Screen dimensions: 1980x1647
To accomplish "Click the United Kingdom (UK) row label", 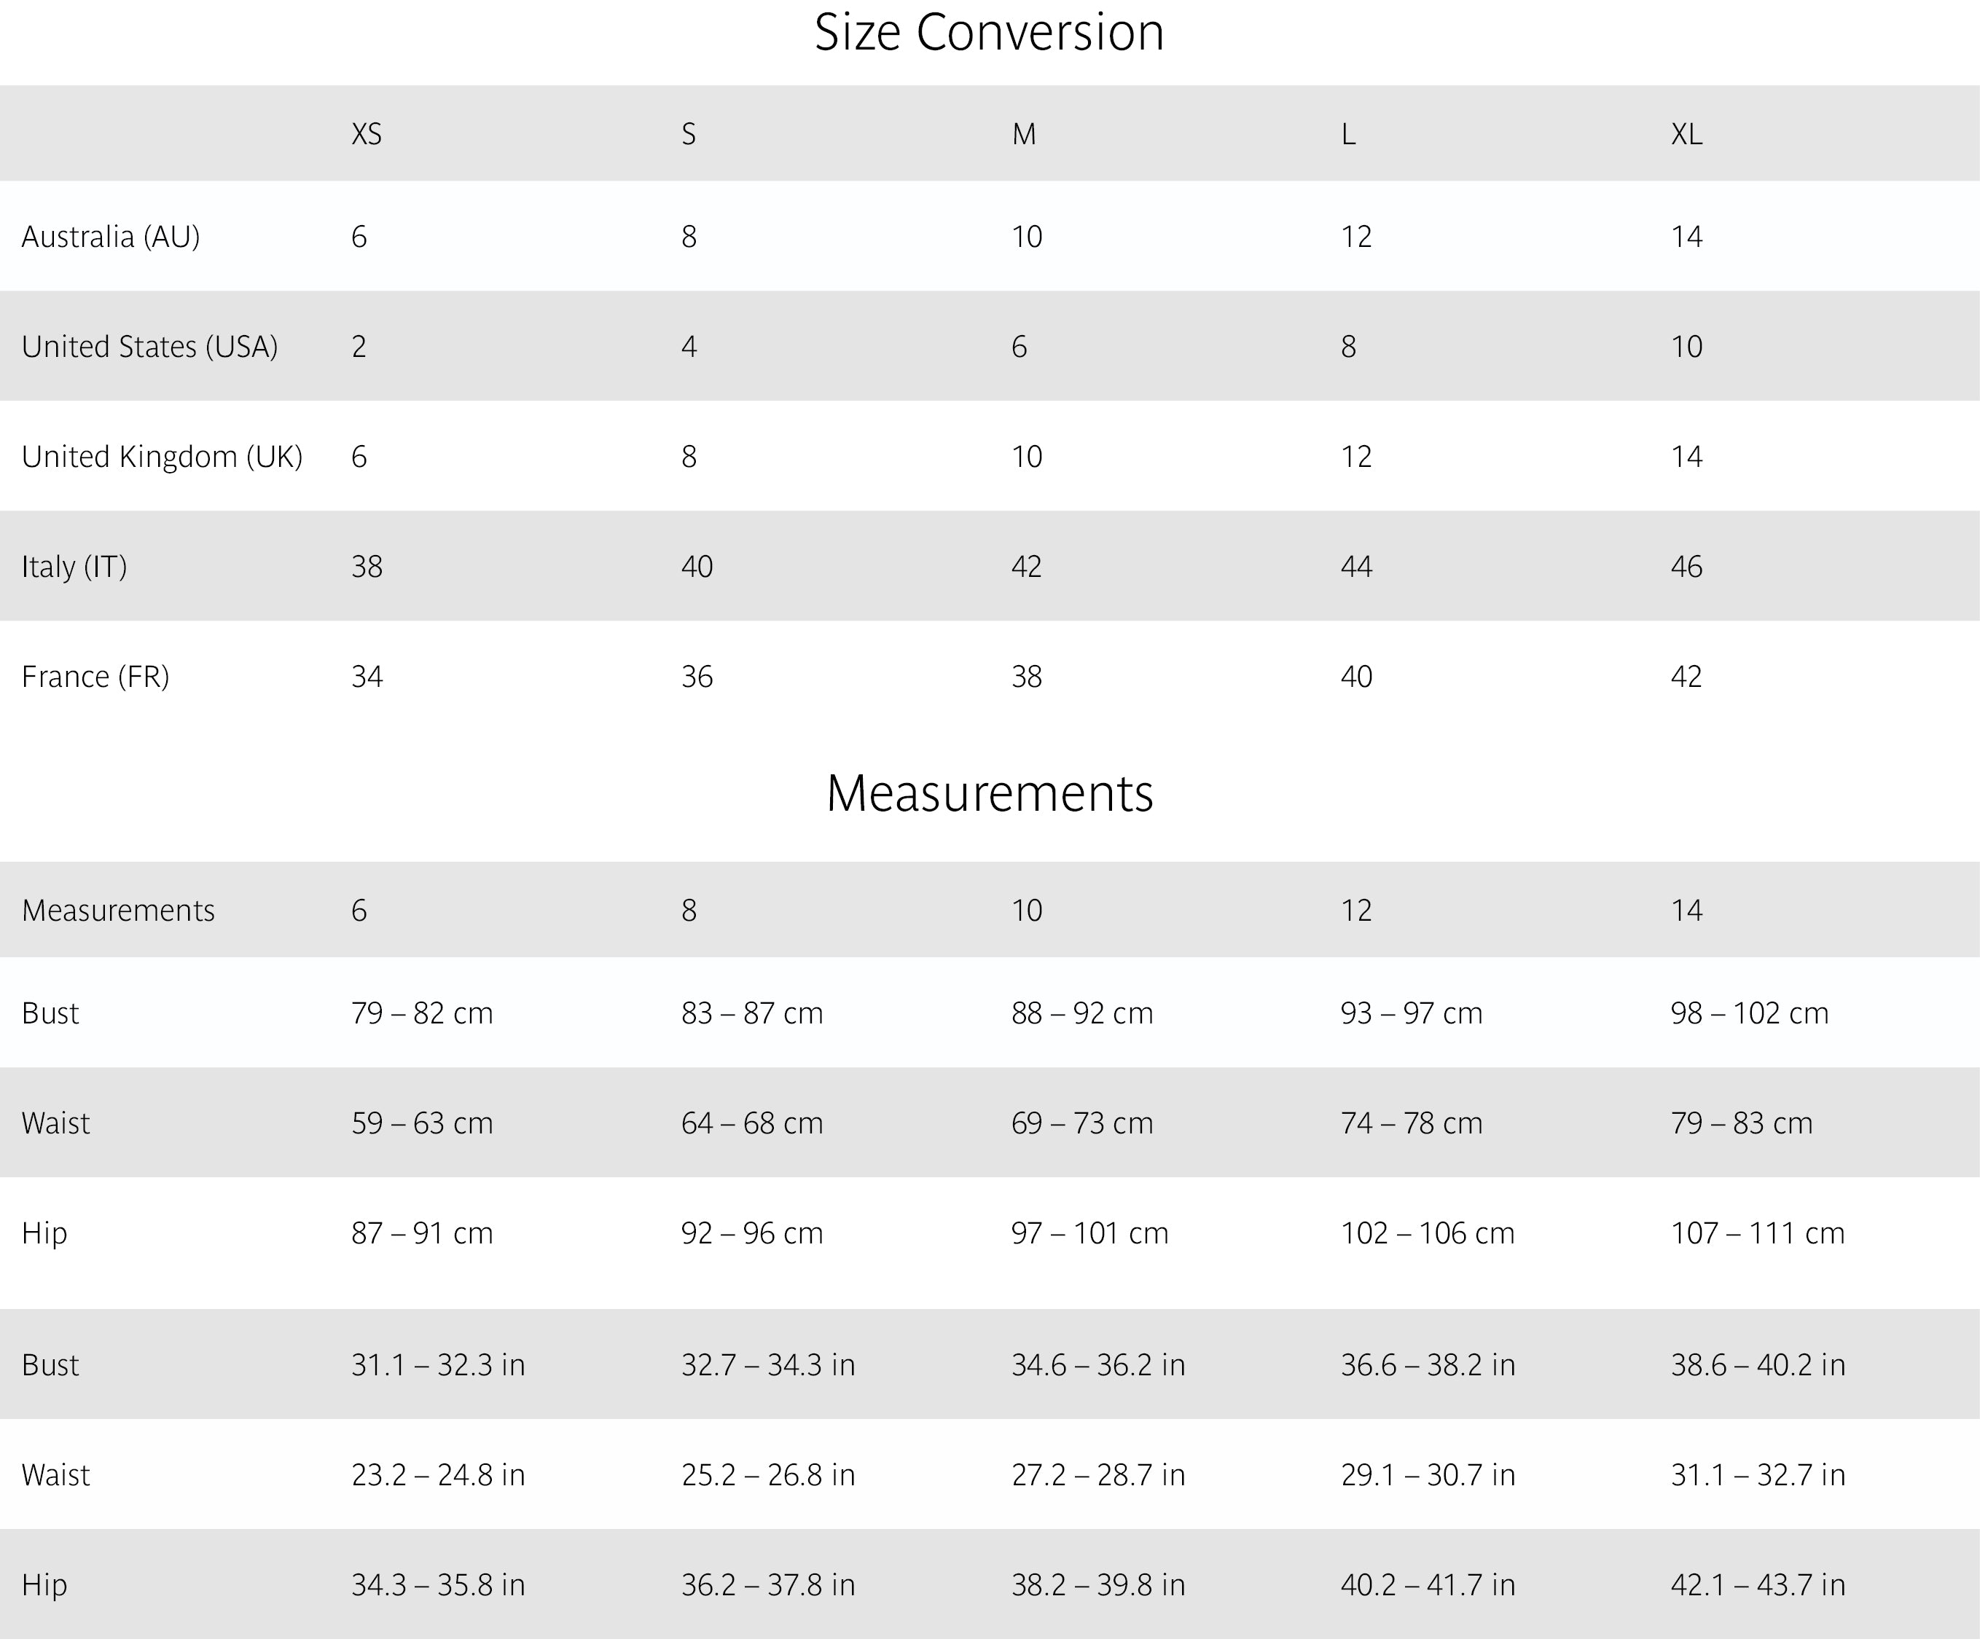I will (161, 457).
